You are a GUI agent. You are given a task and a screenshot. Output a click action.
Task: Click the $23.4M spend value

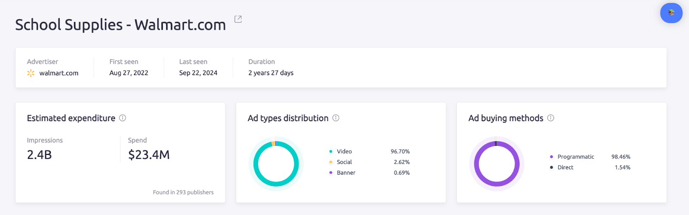(x=149, y=154)
